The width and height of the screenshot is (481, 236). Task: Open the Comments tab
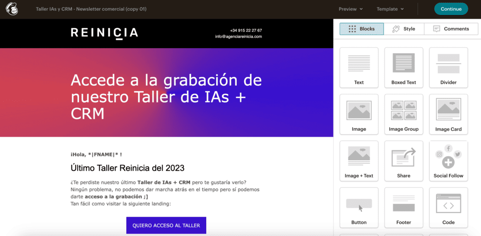click(450, 29)
